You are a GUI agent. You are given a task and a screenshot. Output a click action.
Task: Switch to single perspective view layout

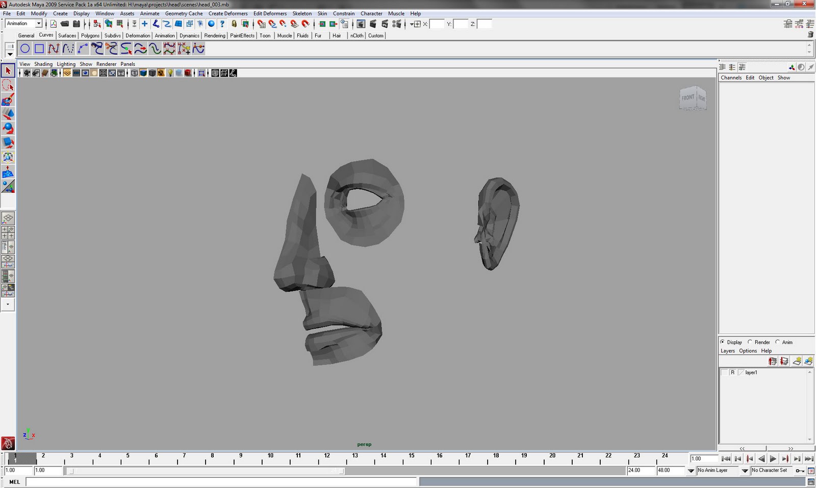pos(8,219)
